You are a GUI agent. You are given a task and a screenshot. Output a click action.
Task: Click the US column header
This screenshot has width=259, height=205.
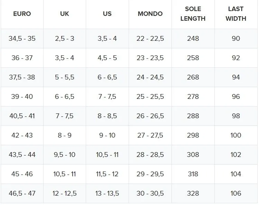pos(107,14)
